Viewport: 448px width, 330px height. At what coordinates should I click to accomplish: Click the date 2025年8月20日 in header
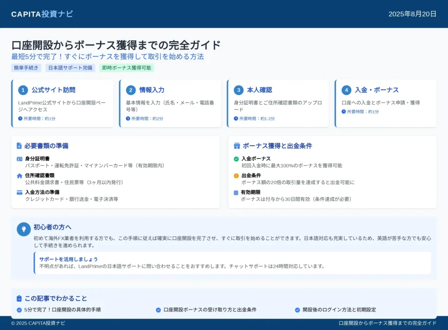click(x=412, y=14)
